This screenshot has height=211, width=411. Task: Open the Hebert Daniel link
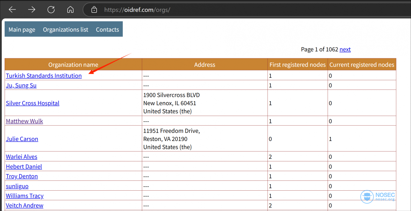click(24, 167)
